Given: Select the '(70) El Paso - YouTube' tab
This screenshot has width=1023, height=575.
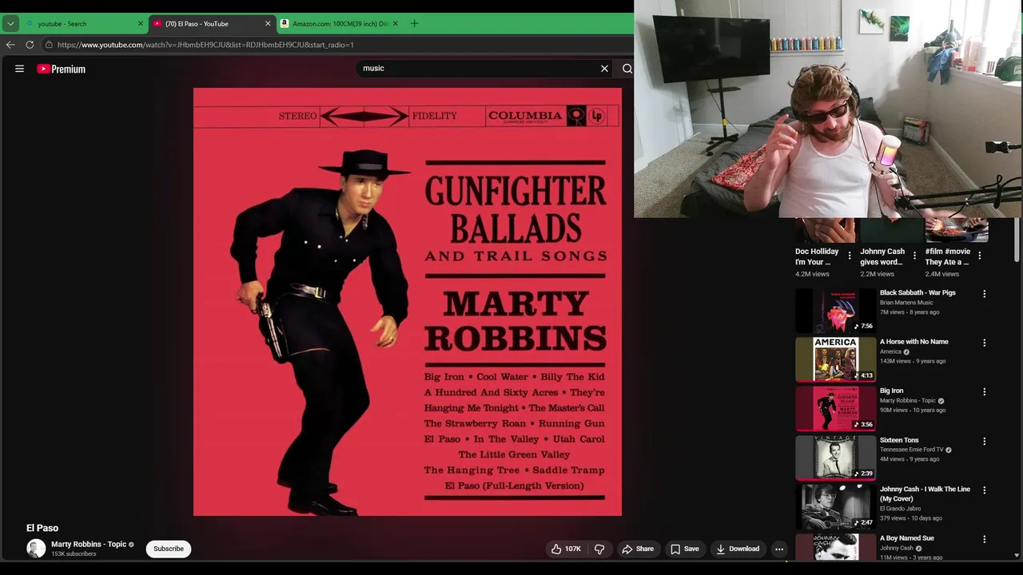Looking at the screenshot, I should click(212, 24).
